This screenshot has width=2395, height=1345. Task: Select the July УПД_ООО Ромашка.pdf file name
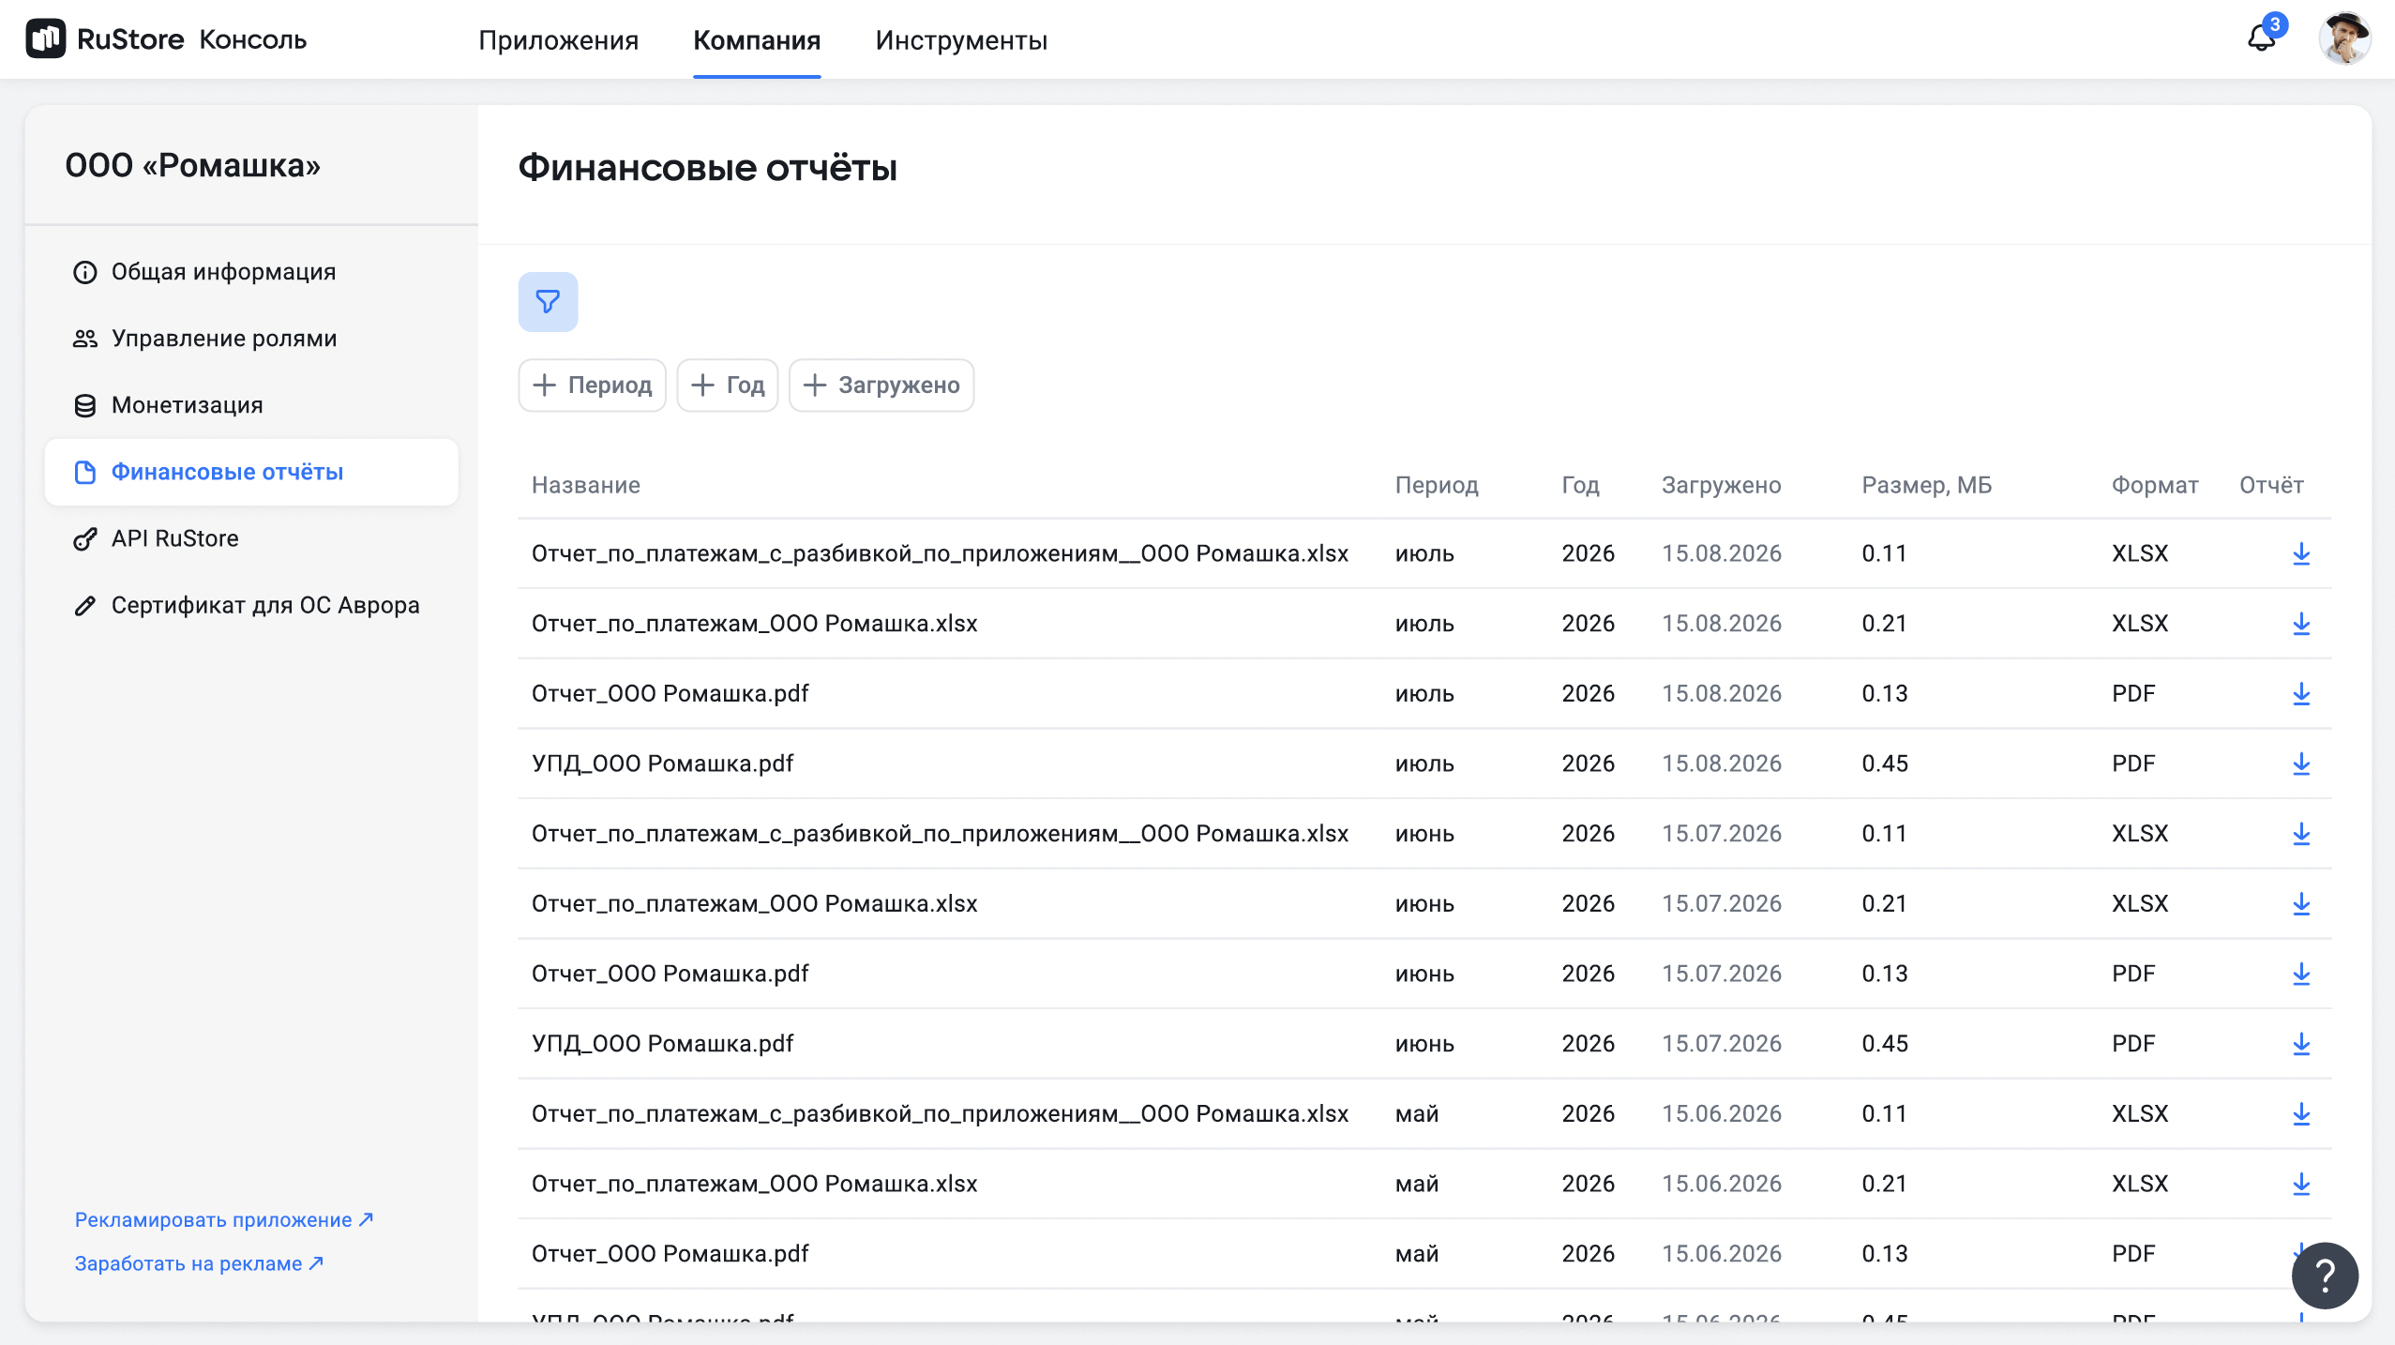point(662,763)
